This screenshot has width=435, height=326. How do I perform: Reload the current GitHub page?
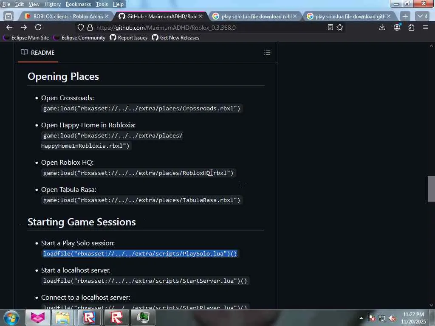click(38, 27)
